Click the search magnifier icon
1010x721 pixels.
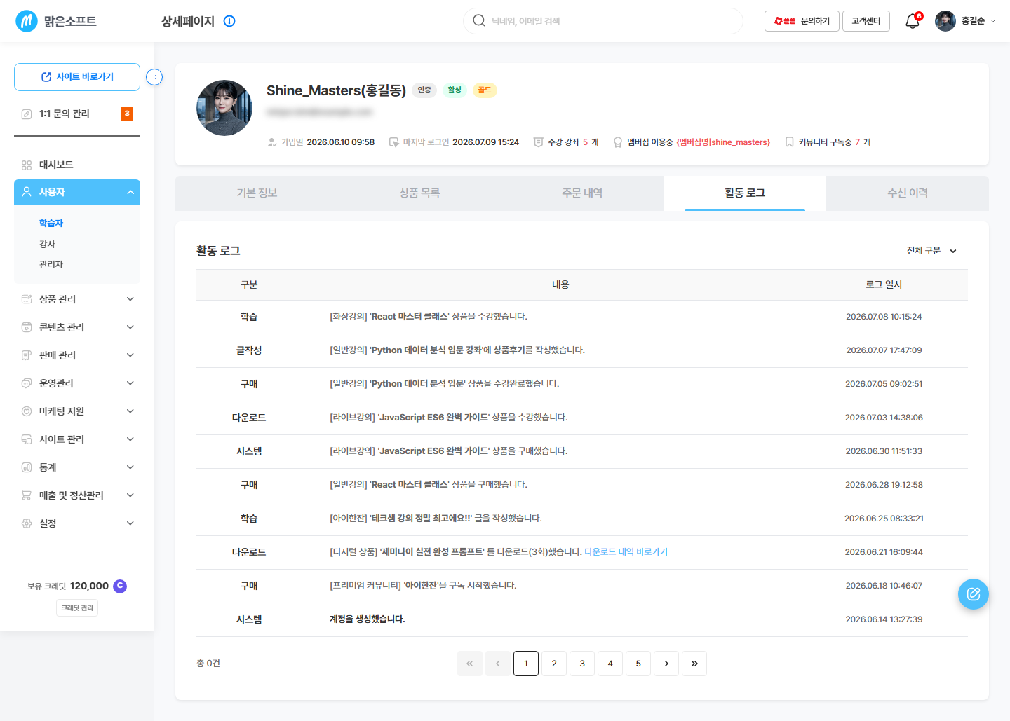click(x=479, y=20)
